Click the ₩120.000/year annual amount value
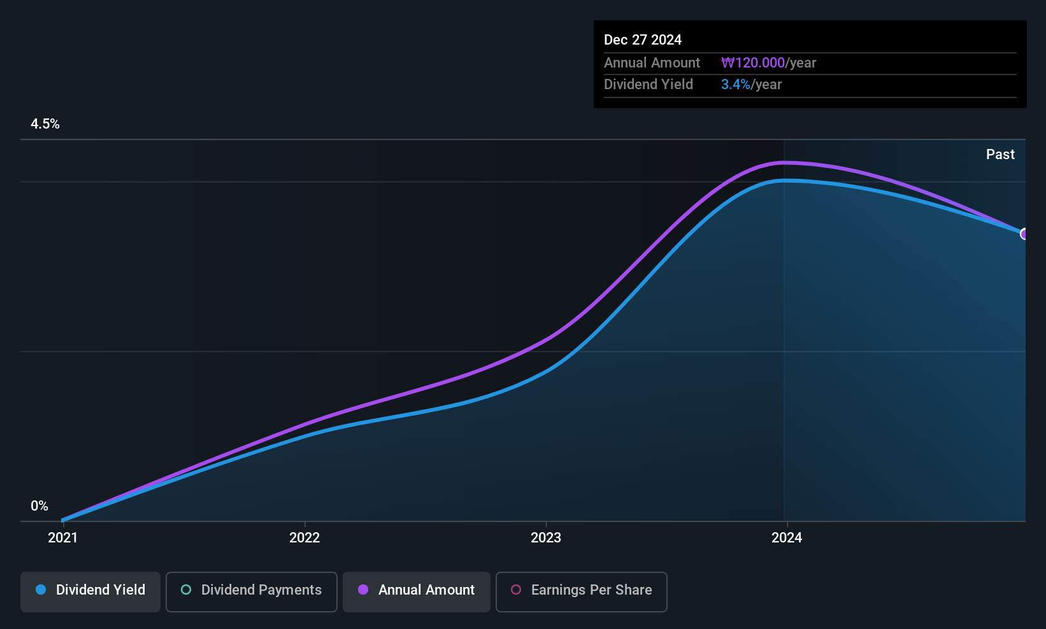1046x629 pixels. 768,62
